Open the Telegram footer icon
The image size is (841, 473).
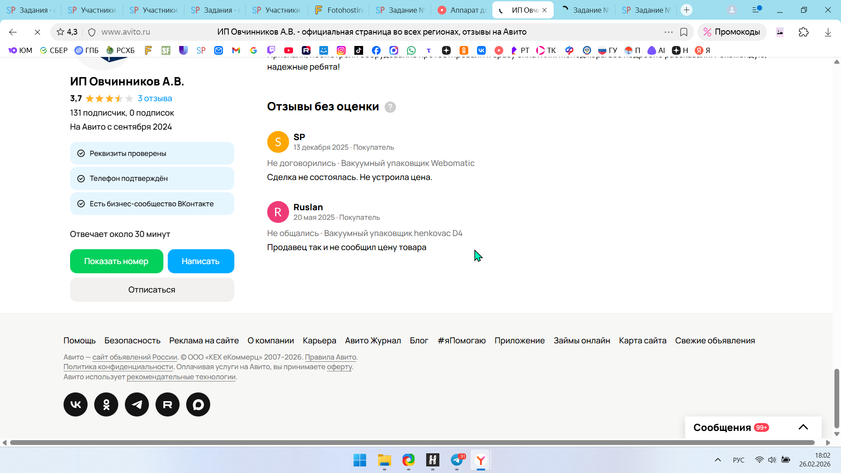tap(137, 404)
